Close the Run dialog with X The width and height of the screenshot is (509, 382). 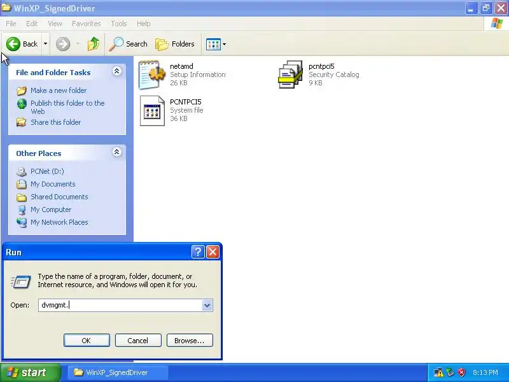pyautogui.click(x=213, y=251)
